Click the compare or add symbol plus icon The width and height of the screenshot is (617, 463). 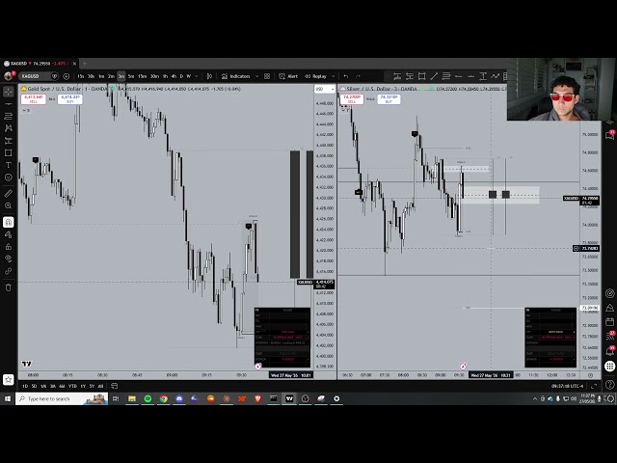point(67,76)
